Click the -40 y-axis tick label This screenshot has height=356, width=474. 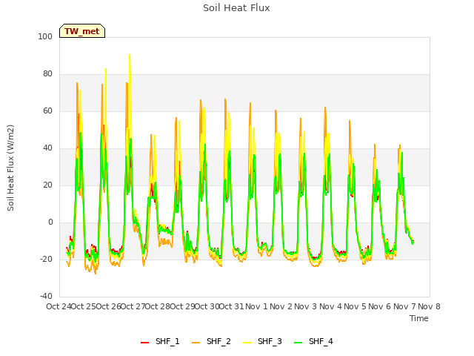(x=46, y=296)
